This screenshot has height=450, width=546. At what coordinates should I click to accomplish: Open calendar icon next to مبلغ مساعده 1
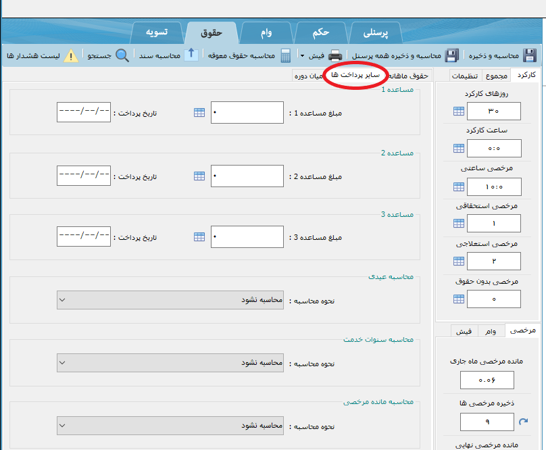coord(199,113)
